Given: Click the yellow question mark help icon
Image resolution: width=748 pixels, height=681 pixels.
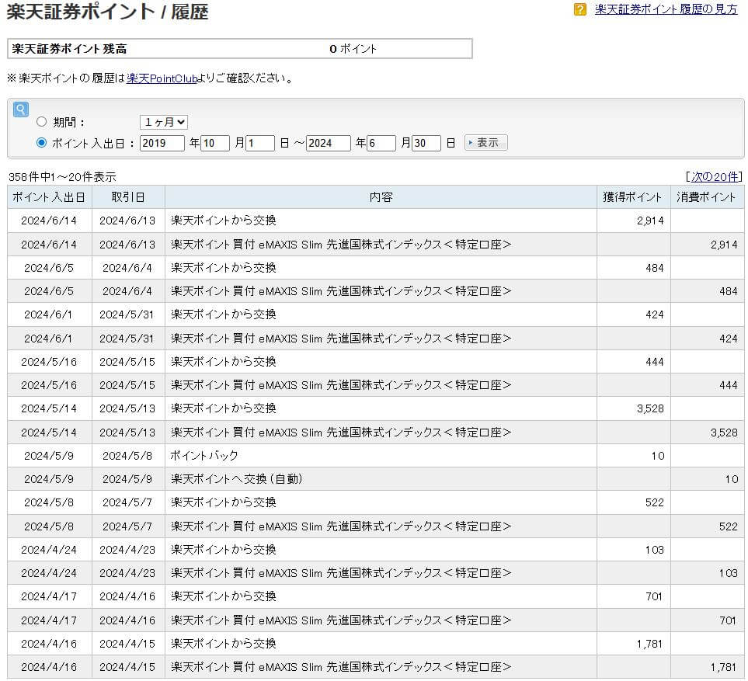Looking at the screenshot, I should coord(580,10).
